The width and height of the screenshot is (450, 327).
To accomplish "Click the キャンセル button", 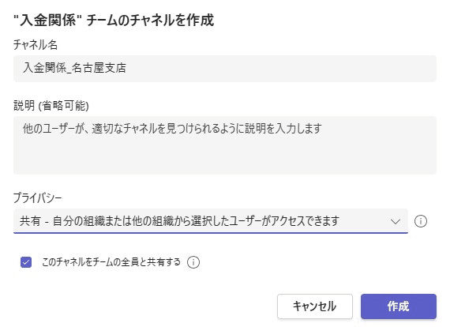I will [315, 306].
